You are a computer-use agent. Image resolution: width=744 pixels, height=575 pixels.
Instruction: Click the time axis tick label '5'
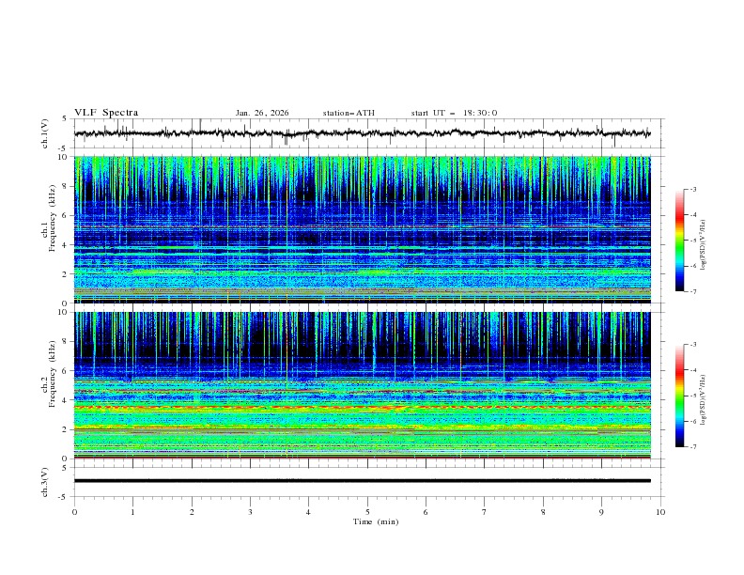tap(367, 512)
